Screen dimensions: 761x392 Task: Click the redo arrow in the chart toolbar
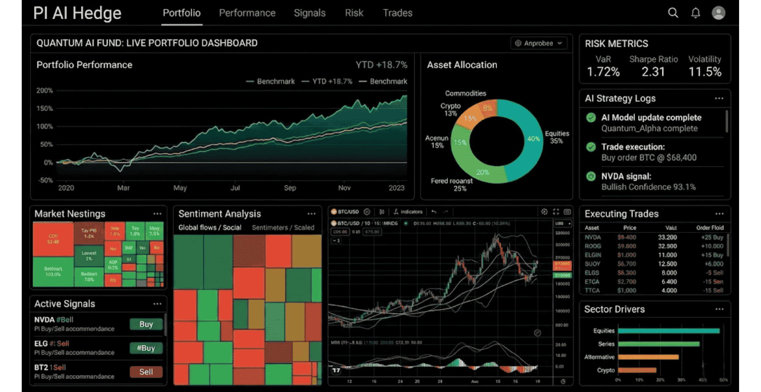click(446, 212)
